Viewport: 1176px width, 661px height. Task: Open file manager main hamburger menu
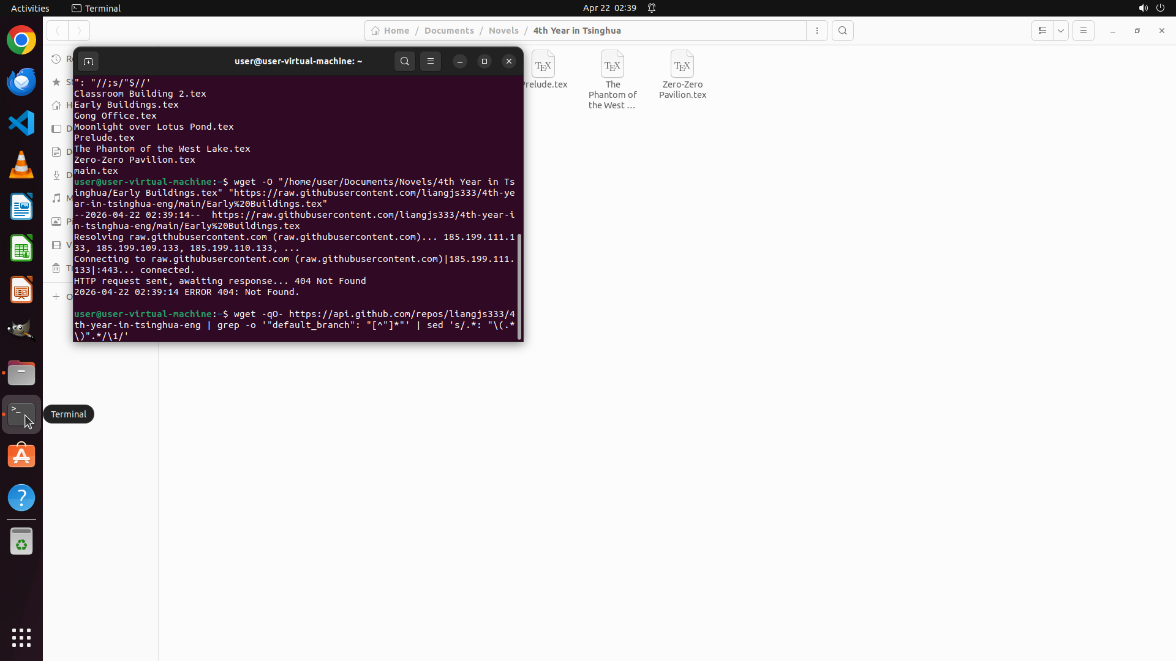pyautogui.click(x=1084, y=31)
